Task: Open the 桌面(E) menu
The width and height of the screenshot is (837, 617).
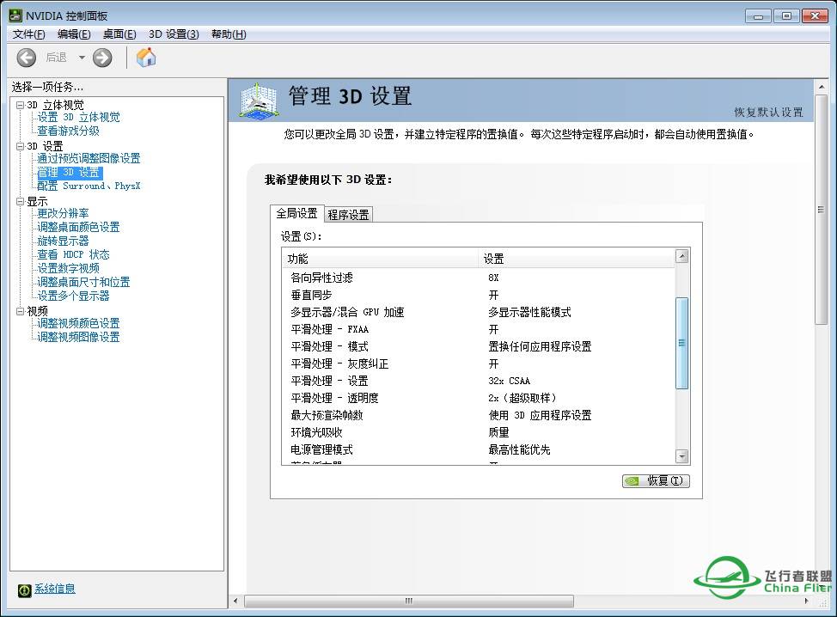Action: (119, 34)
